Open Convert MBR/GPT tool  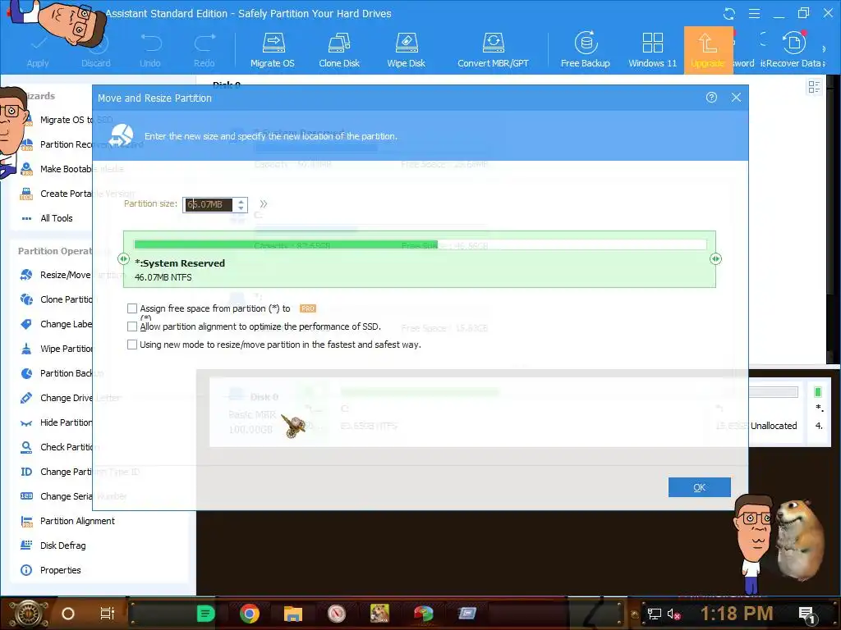pyautogui.click(x=493, y=50)
